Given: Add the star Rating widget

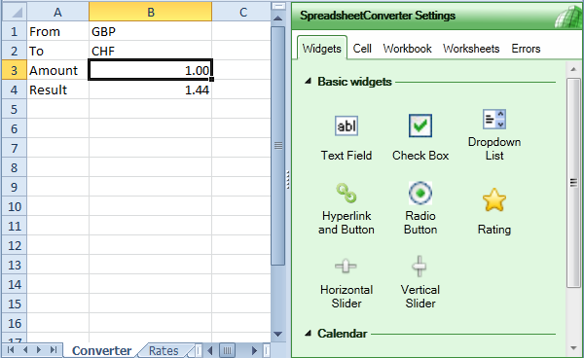Looking at the screenshot, I should (x=494, y=200).
